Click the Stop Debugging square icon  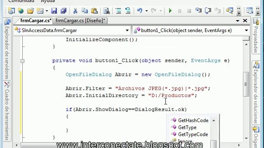coord(189,11)
